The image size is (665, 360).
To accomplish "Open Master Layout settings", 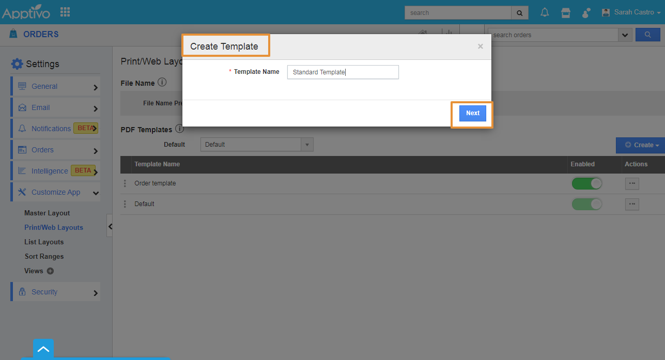I will click(47, 213).
